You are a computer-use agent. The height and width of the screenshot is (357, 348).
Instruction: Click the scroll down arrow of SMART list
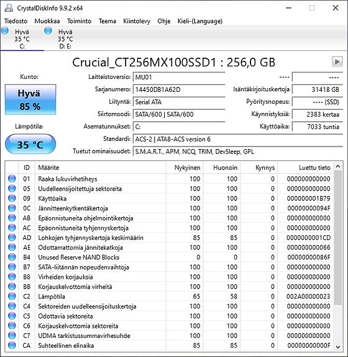pos(338,346)
